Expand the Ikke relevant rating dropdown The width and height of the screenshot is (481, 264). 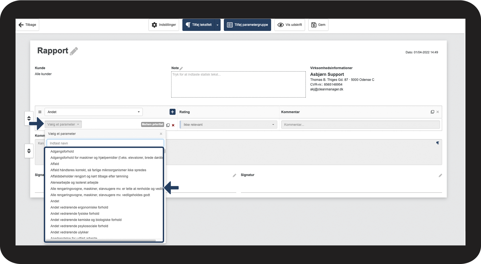click(x=228, y=125)
